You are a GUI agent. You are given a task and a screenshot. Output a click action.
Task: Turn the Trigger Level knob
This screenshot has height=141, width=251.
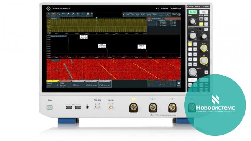[193, 21]
